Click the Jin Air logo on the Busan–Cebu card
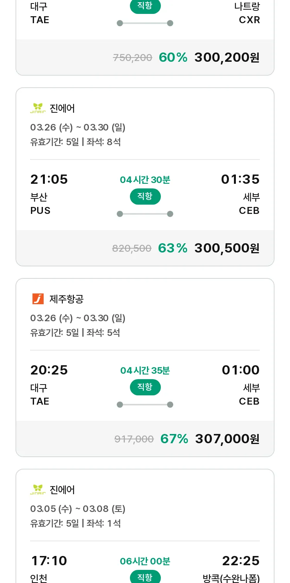The height and width of the screenshot is (583, 290). pos(38,108)
